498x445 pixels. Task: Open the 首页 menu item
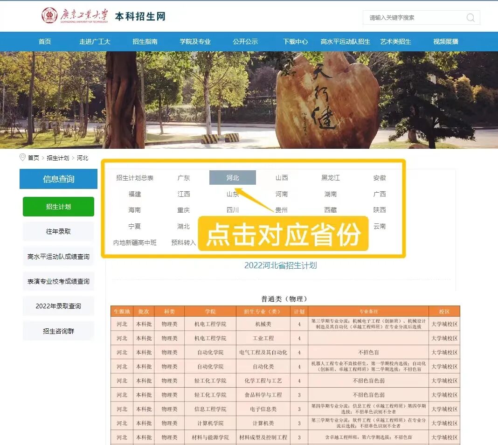tap(45, 41)
